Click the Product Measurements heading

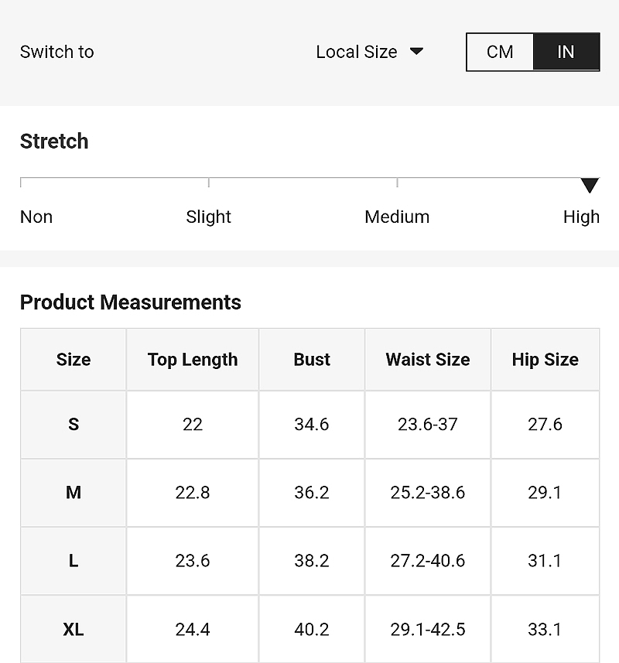tap(131, 302)
